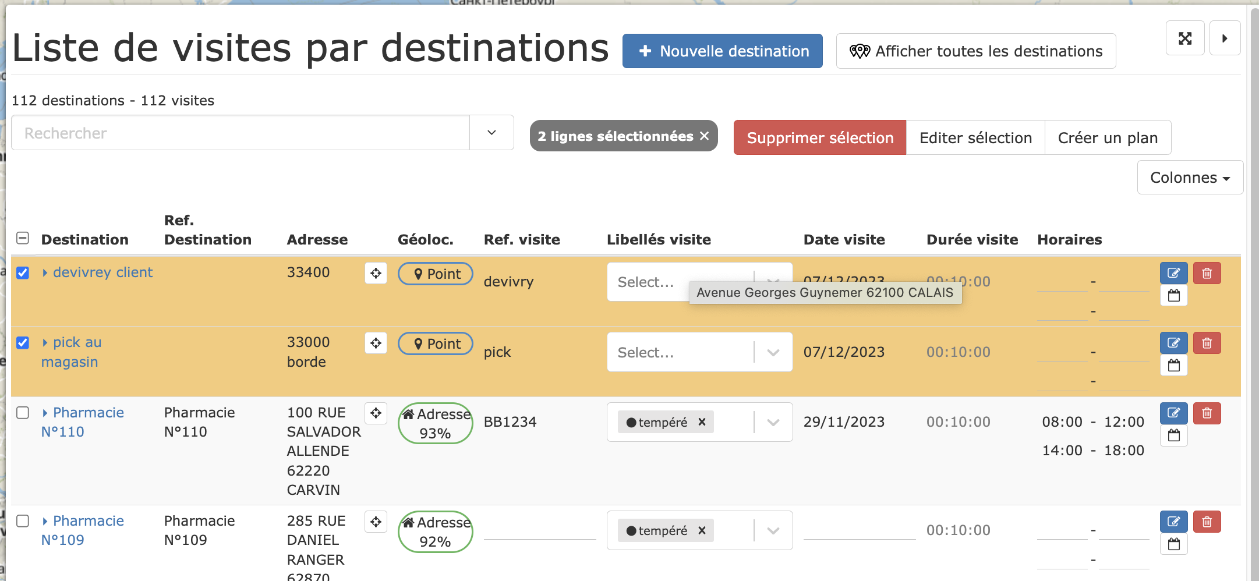Click crosshair locate icon for Pharmacie N°109
The image size is (1259, 581).
click(x=376, y=522)
